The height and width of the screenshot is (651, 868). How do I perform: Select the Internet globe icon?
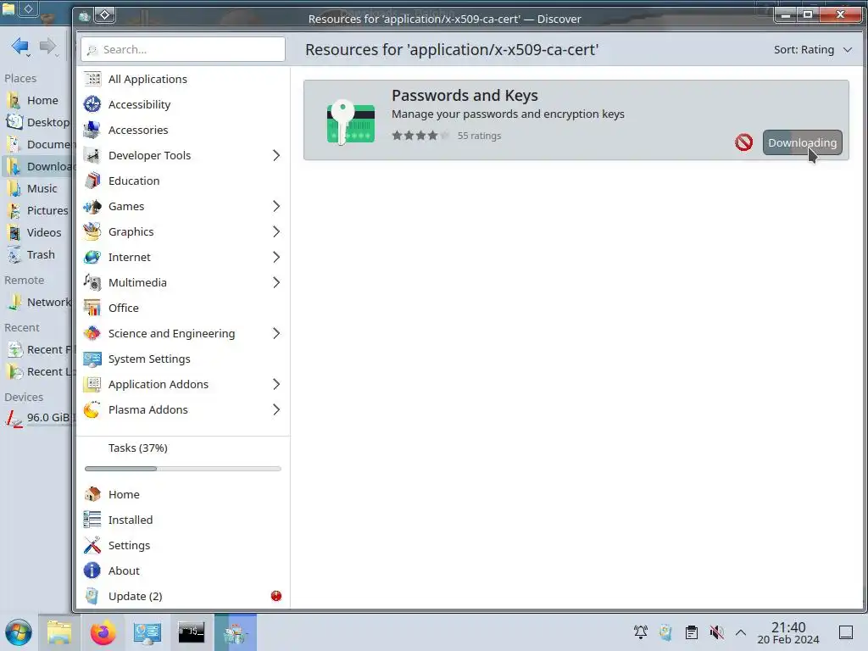(92, 258)
